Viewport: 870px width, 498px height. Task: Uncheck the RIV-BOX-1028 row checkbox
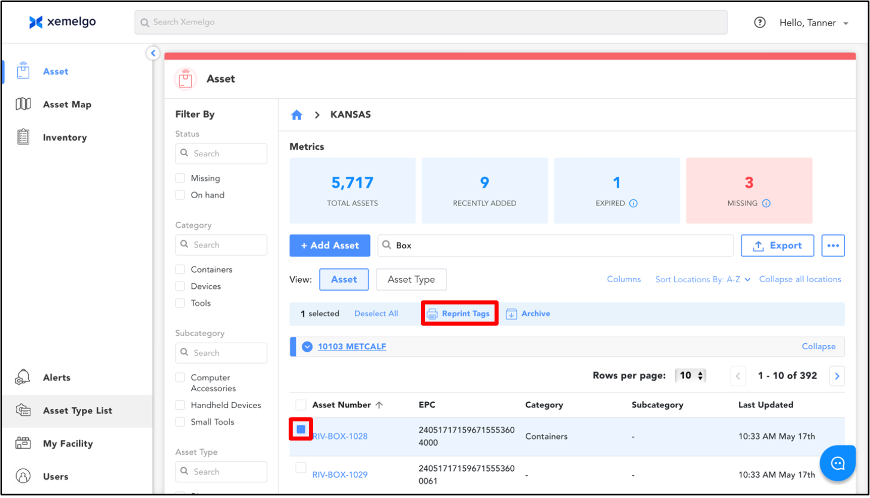coord(301,429)
